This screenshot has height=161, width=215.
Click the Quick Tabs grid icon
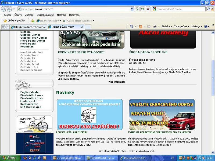[4, 27]
